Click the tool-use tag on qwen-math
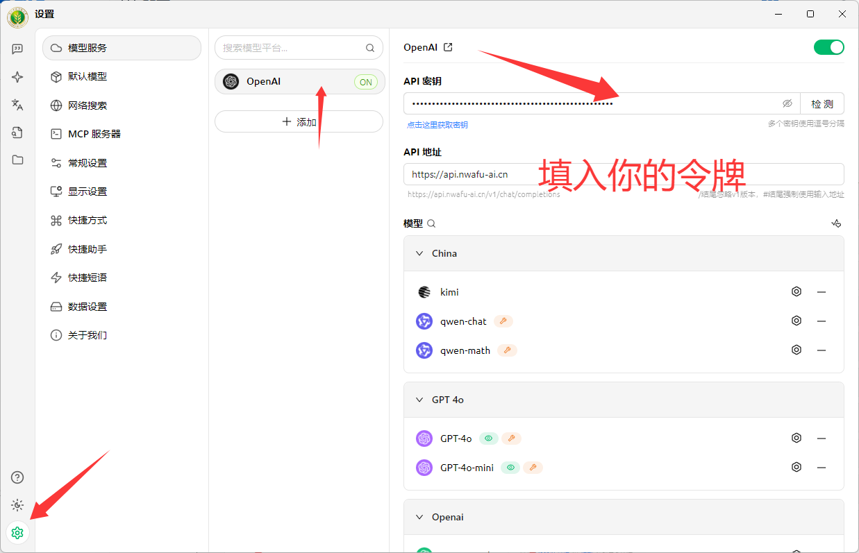Viewport: 859px width, 553px height. pyautogui.click(x=508, y=350)
